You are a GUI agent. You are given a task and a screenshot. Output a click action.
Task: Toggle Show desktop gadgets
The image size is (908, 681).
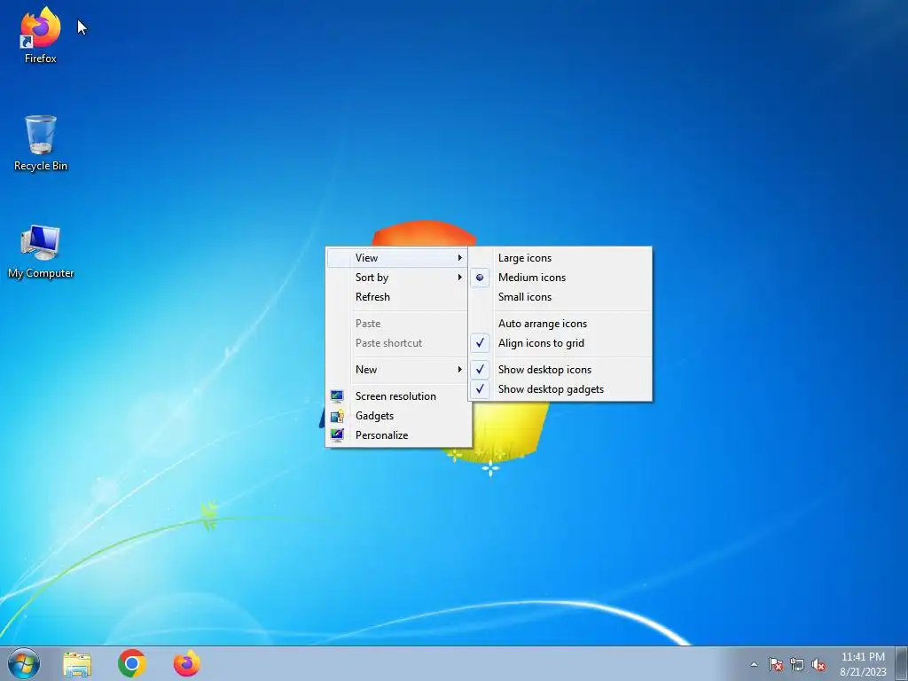[x=560, y=389]
